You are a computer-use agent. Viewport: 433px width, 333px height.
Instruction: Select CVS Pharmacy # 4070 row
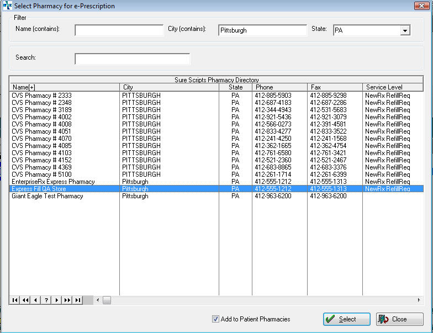coord(216,139)
